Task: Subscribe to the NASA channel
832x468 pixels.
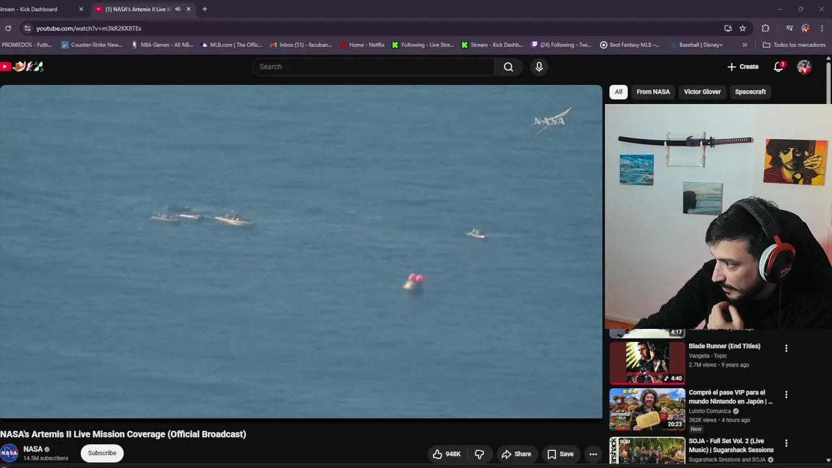Action: click(x=102, y=453)
